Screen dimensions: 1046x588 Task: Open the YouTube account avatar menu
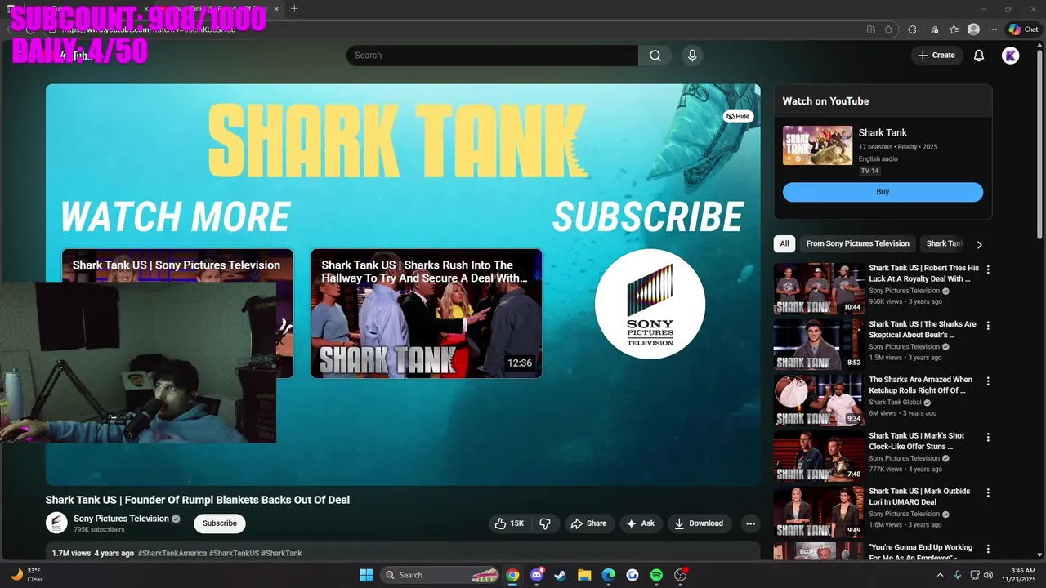(x=1011, y=56)
